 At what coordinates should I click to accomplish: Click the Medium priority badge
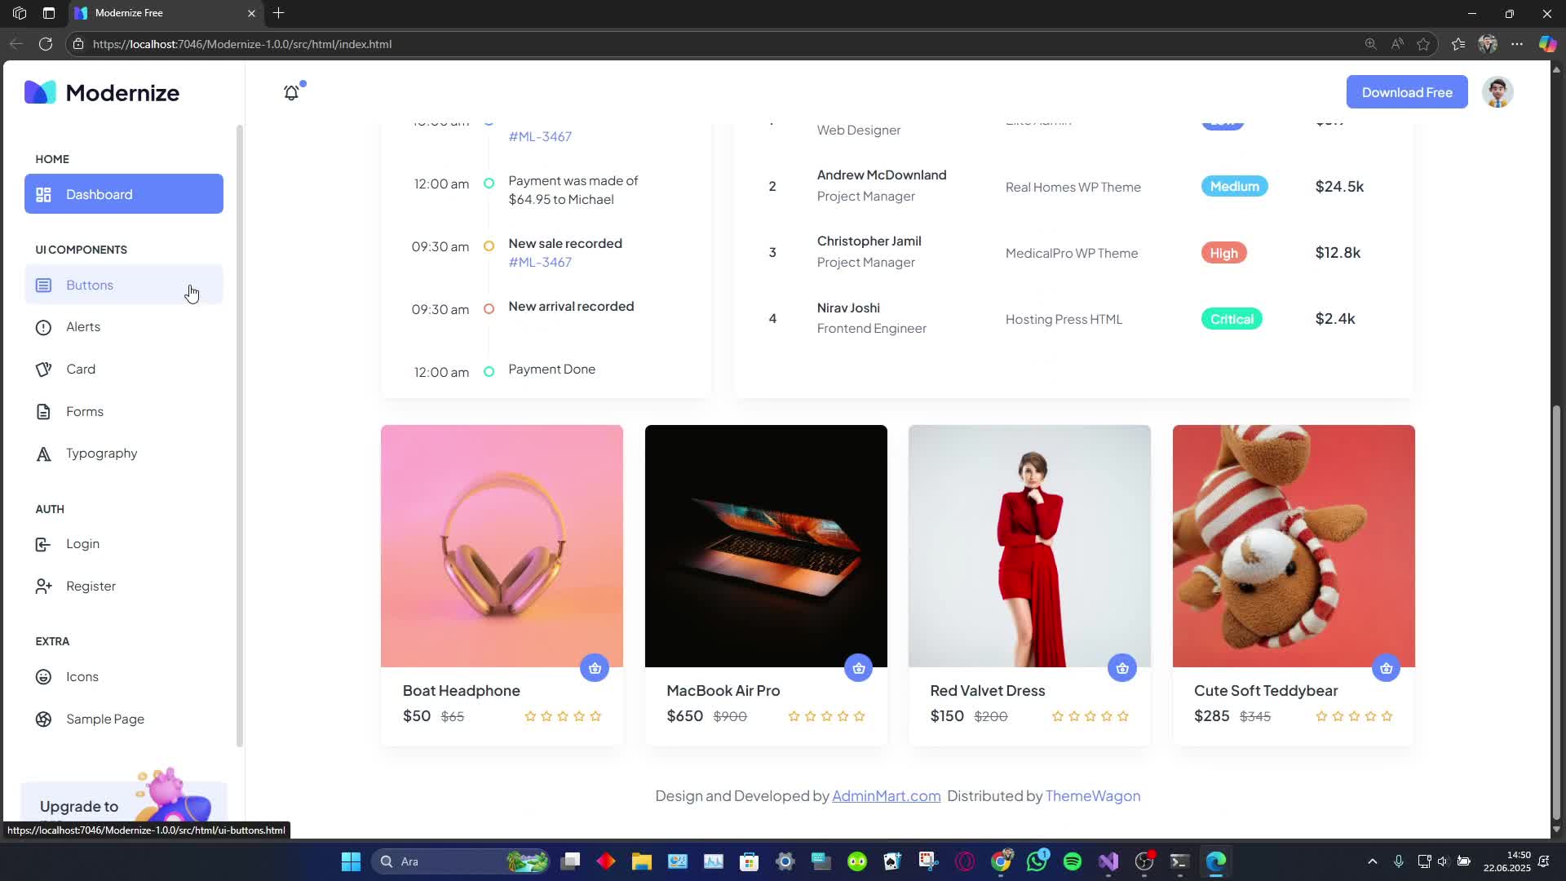click(1235, 187)
